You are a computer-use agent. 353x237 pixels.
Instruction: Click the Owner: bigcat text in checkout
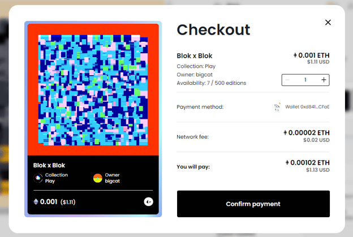pos(195,75)
